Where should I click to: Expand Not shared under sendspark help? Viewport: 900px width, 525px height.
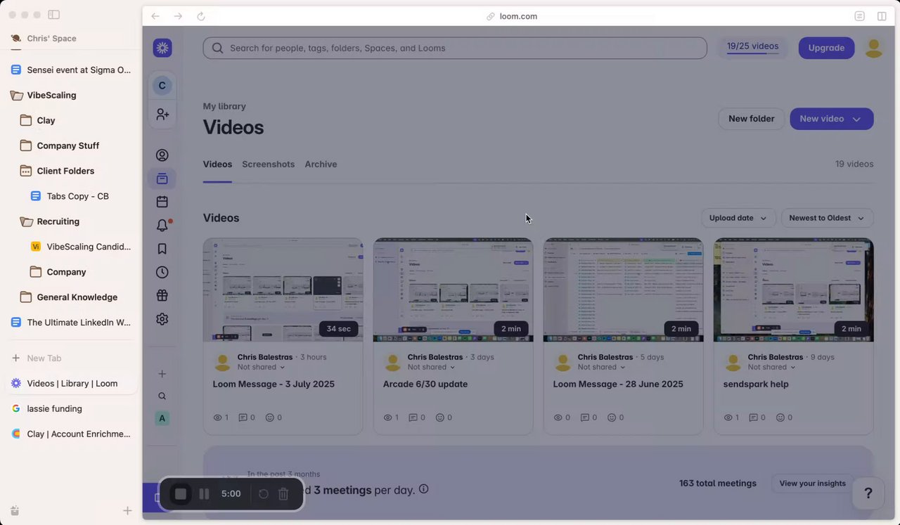[x=772, y=367]
